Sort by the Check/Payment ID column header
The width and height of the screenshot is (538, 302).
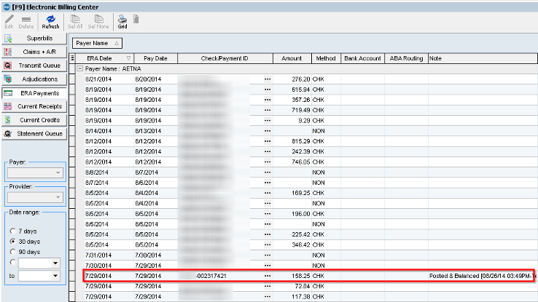pyautogui.click(x=225, y=58)
